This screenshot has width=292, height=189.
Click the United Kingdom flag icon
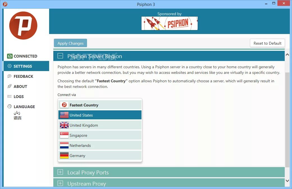64,125
